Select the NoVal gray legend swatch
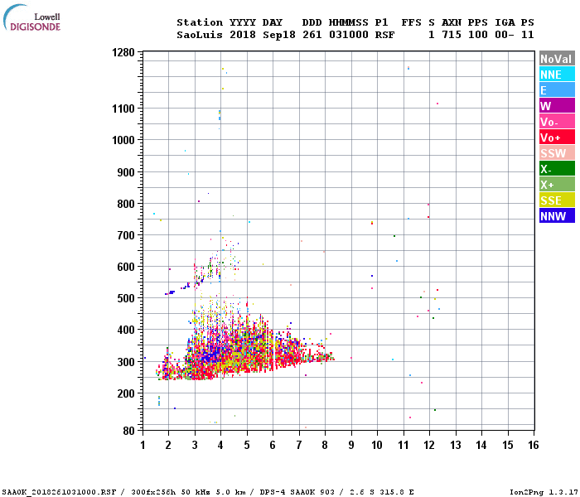This screenshot has width=580, height=497. coord(557,59)
